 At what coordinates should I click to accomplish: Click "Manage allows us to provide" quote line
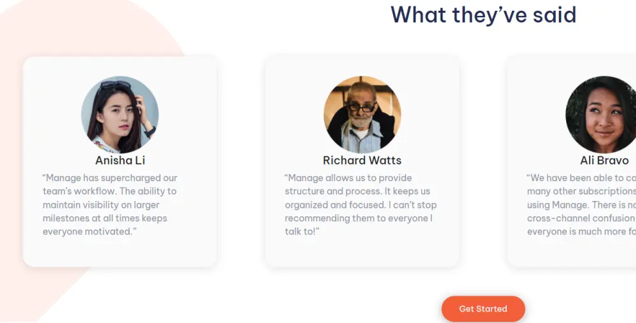[x=349, y=178]
